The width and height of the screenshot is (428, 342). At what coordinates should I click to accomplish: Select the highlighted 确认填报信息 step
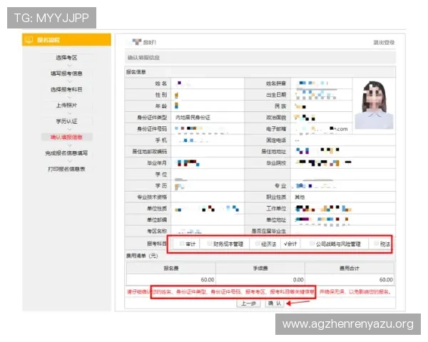[66, 137]
